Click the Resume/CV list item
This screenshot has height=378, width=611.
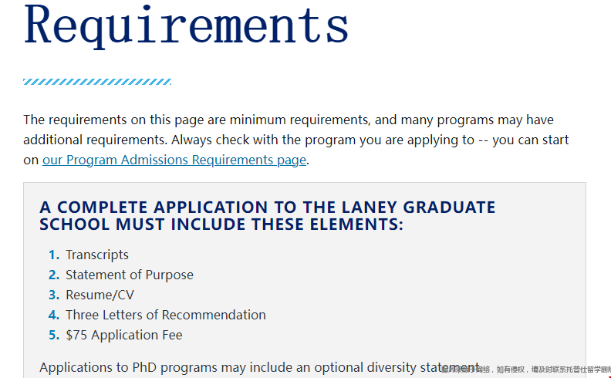tap(100, 295)
